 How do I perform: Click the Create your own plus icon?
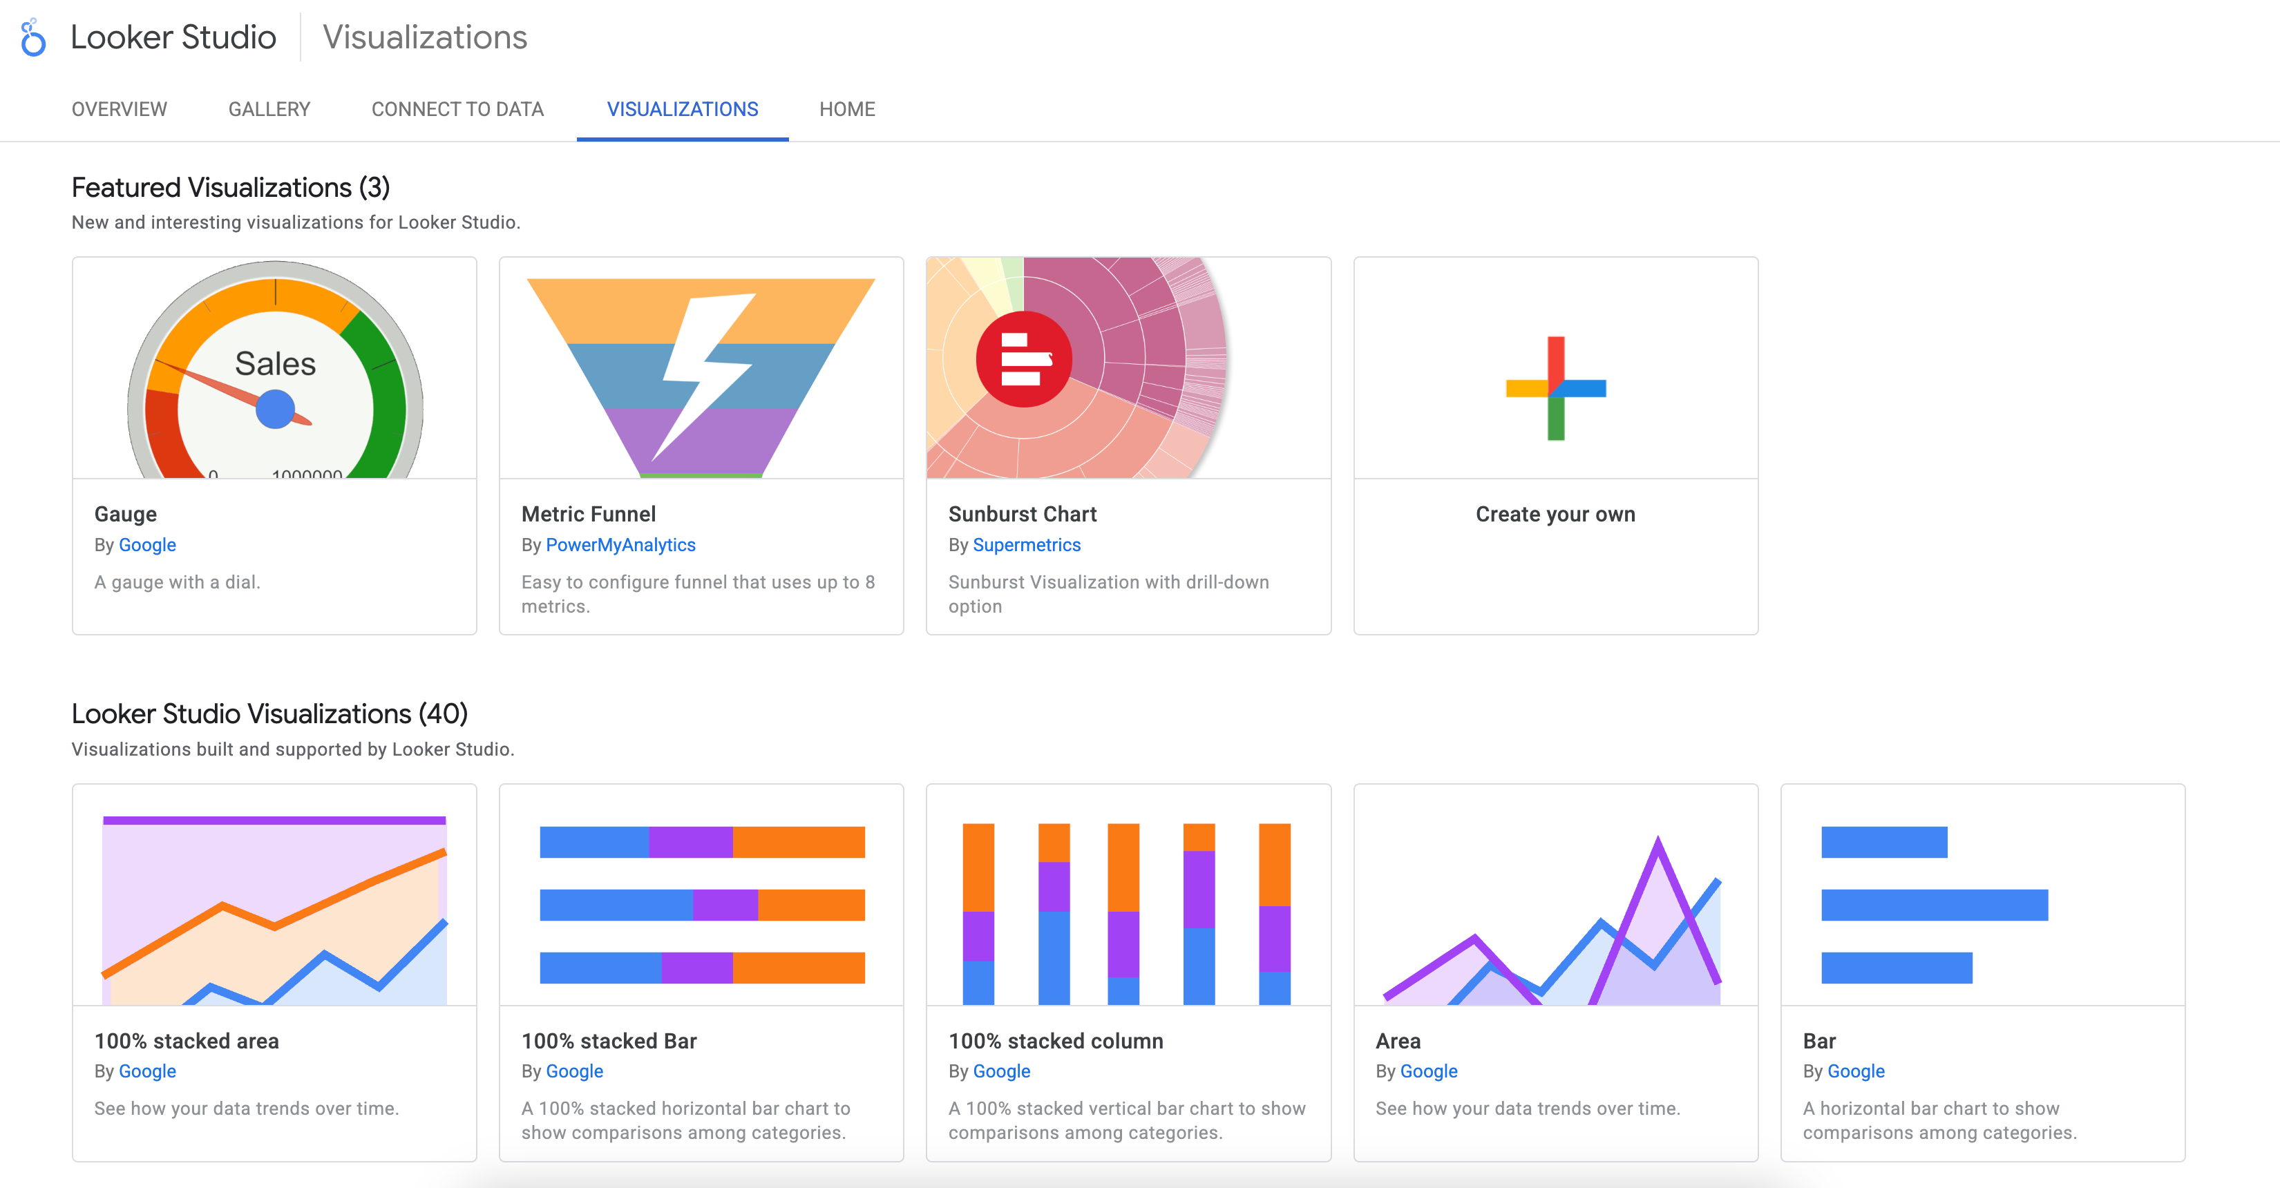[x=1555, y=387]
